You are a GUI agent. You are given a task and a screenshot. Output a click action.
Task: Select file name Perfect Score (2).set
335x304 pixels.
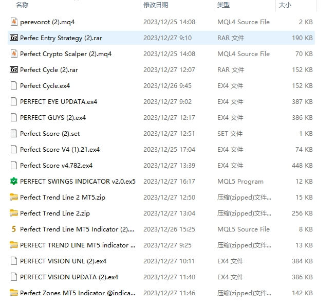click(x=50, y=134)
